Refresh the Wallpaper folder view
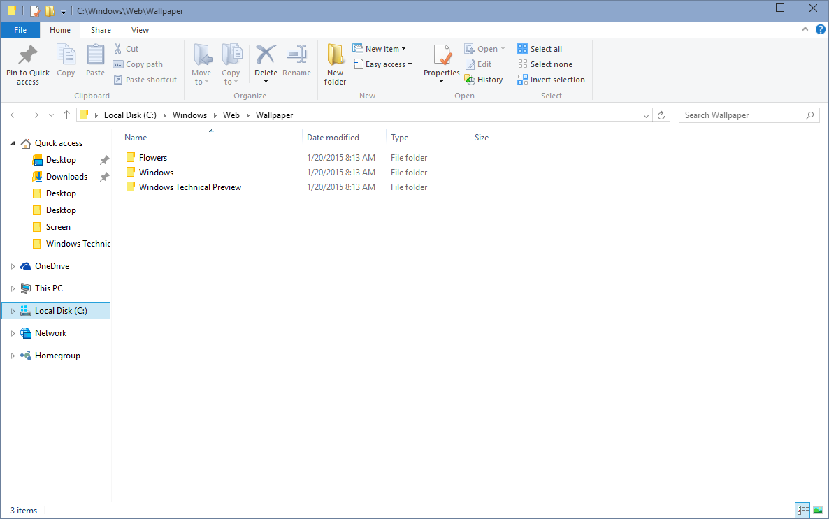829x519 pixels. [x=661, y=115]
